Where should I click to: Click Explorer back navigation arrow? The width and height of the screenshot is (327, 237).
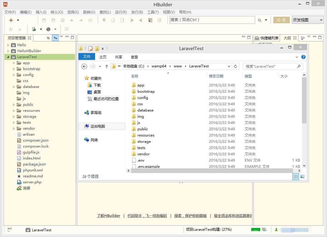point(84,66)
